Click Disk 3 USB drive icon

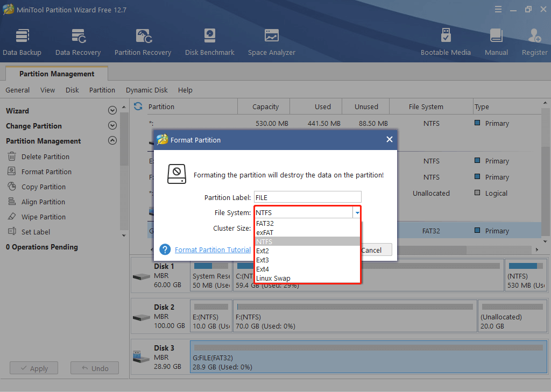point(142,357)
